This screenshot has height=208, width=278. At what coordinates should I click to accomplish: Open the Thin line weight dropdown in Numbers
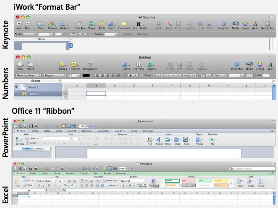click(220, 75)
